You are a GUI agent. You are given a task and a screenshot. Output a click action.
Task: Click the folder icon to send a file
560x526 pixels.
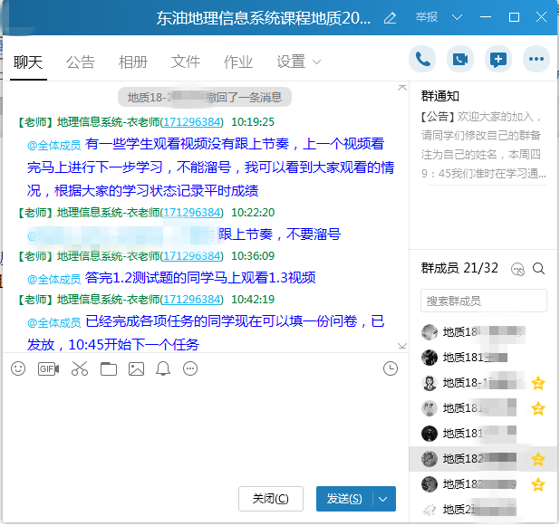click(x=109, y=368)
